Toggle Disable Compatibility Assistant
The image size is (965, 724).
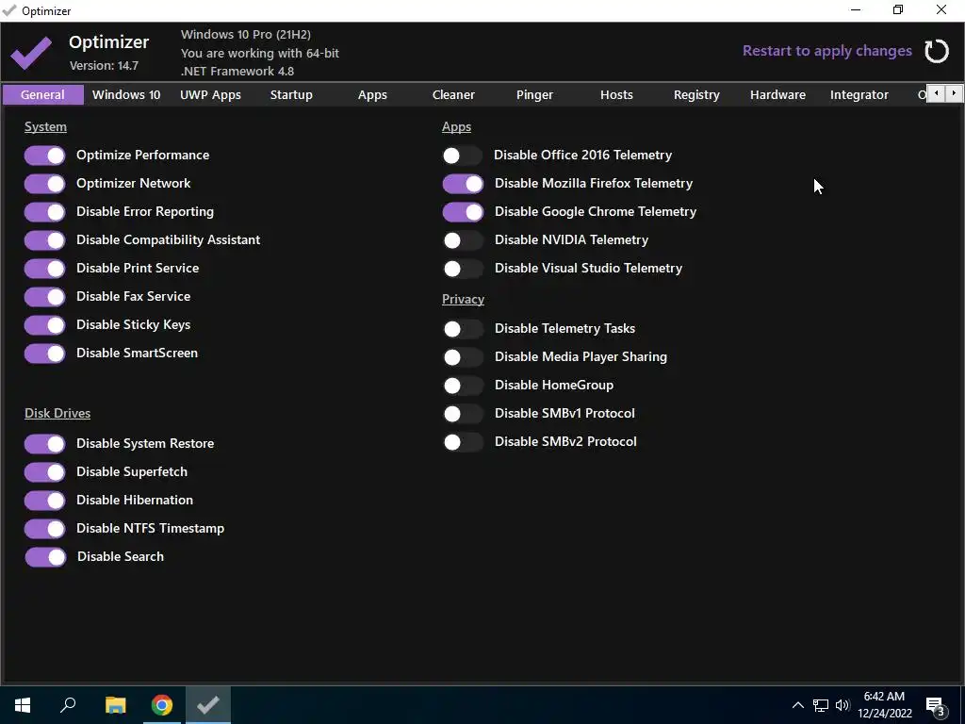[45, 240]
